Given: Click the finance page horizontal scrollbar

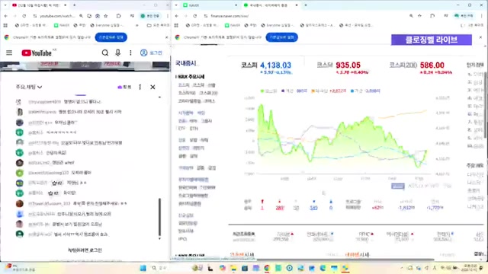Looking at the screenshot, I should (x=345, y=260).
